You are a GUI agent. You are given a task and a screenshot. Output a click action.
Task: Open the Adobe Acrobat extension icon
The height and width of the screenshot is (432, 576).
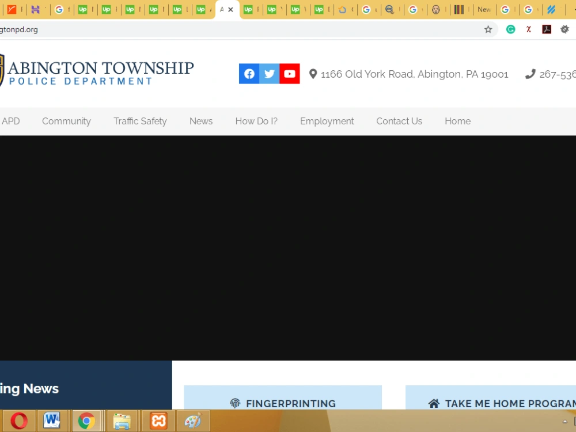[547, 29]
